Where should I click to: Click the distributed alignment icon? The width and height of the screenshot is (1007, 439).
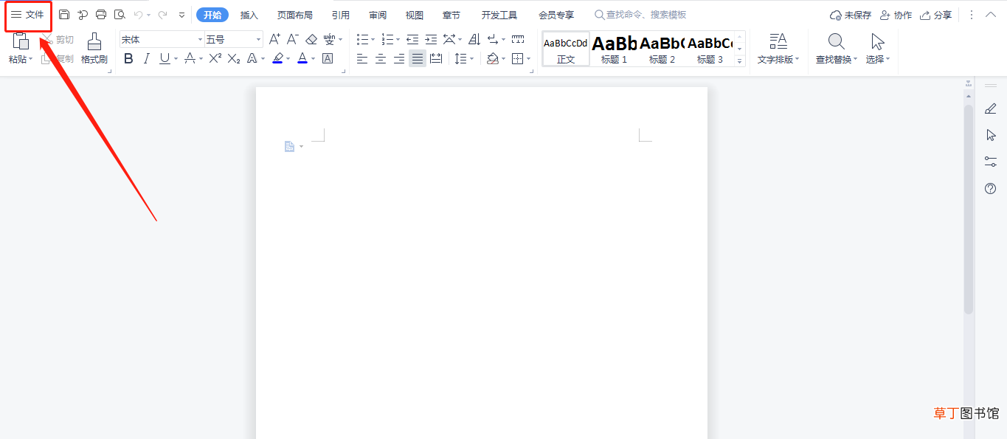(x=436, y=59)
